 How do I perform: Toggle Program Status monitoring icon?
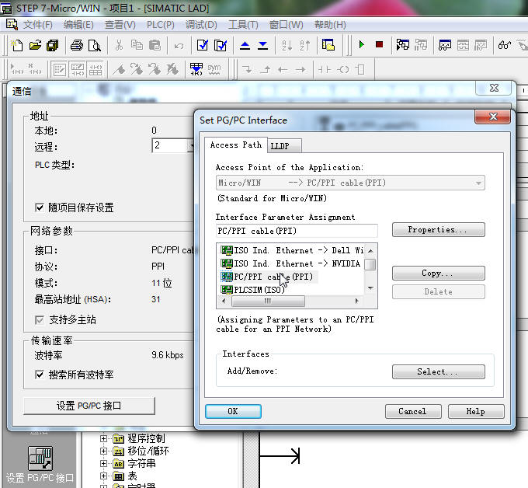point(402,44)
